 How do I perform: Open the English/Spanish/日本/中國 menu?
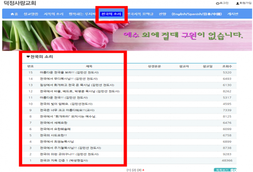click(197, 14)
